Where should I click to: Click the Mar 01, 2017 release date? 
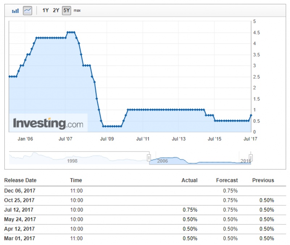click(20, 238)
